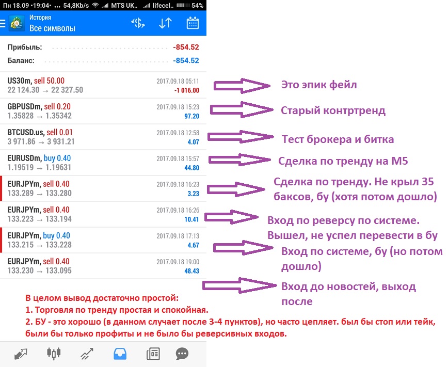Open the symbol filter with the dollar icon
The width and height of the screenshot is (448, 367).
click(x=138, y=23)
